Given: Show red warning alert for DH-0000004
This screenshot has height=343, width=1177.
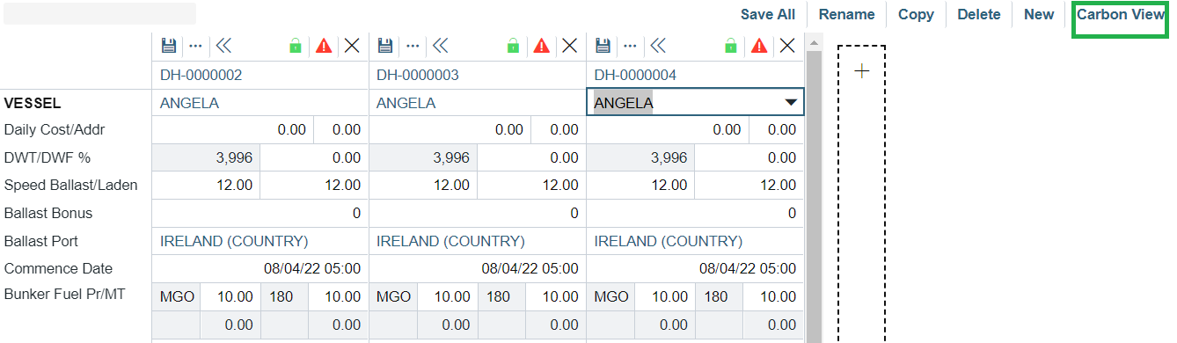Looking at the screenshot, I should (x=759, y=46).
